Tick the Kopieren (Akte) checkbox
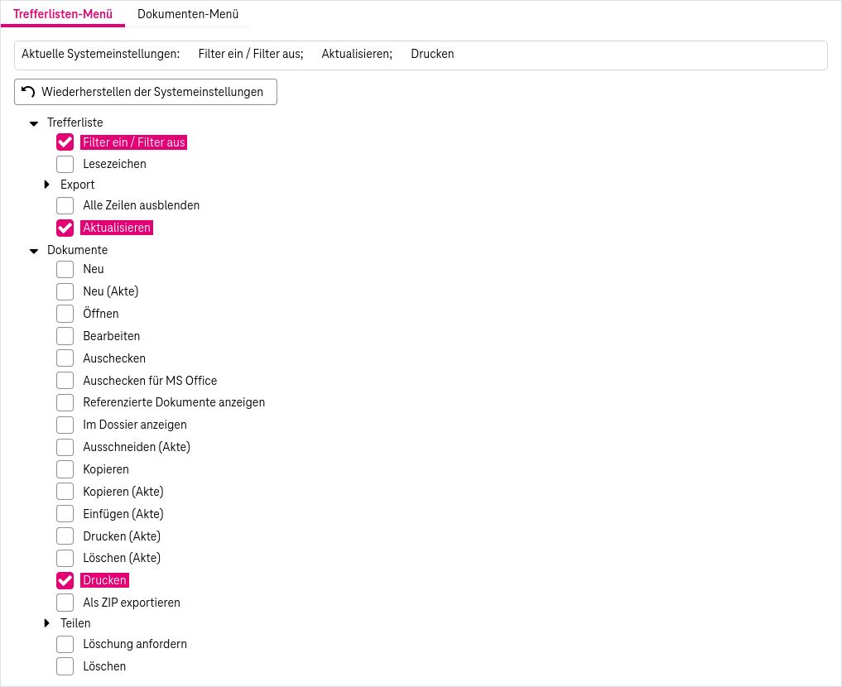 (65, 492)
